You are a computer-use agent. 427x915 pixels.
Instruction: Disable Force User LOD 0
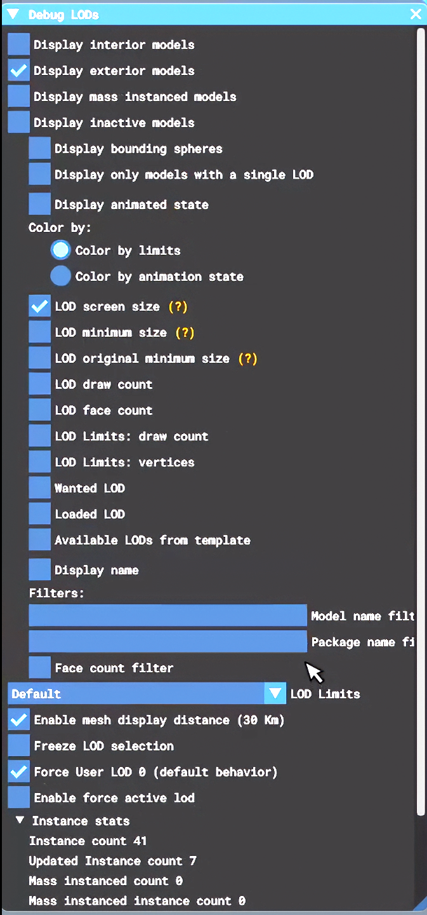pyautogui.click(x=19, y=772)
